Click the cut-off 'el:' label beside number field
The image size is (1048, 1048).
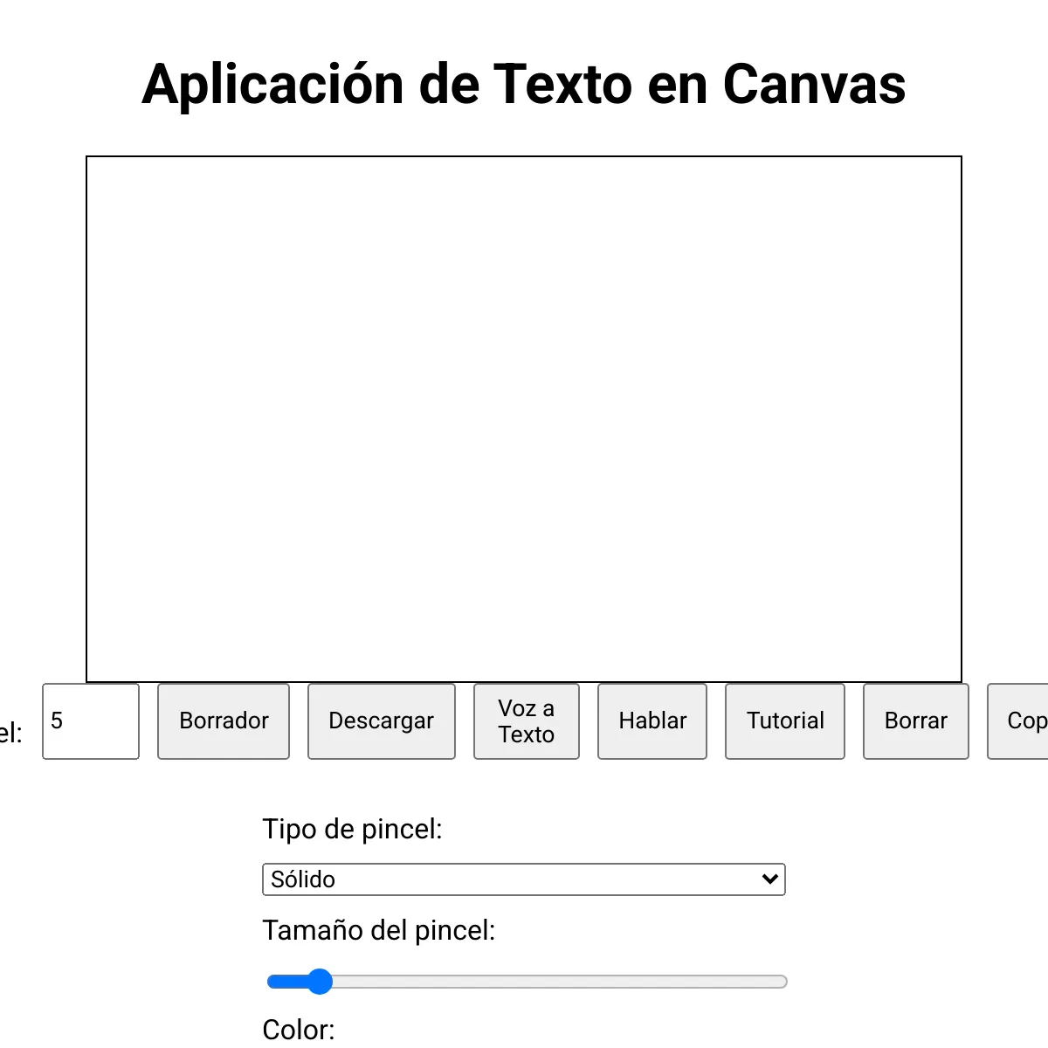[x=10, y=733]
